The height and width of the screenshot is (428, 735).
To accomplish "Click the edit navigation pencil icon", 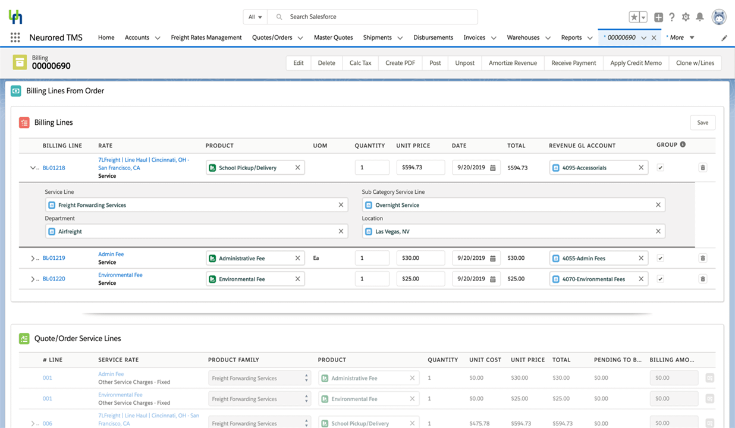I will coord(724,38).
